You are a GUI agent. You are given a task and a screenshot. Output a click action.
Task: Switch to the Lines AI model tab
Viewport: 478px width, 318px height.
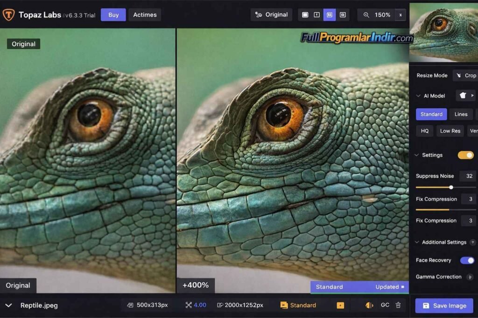[461, 114]
